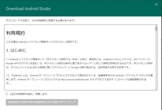
Task: Click the paragraph 1.2 「Android」とは text
Action: click(x=79, y=79)
